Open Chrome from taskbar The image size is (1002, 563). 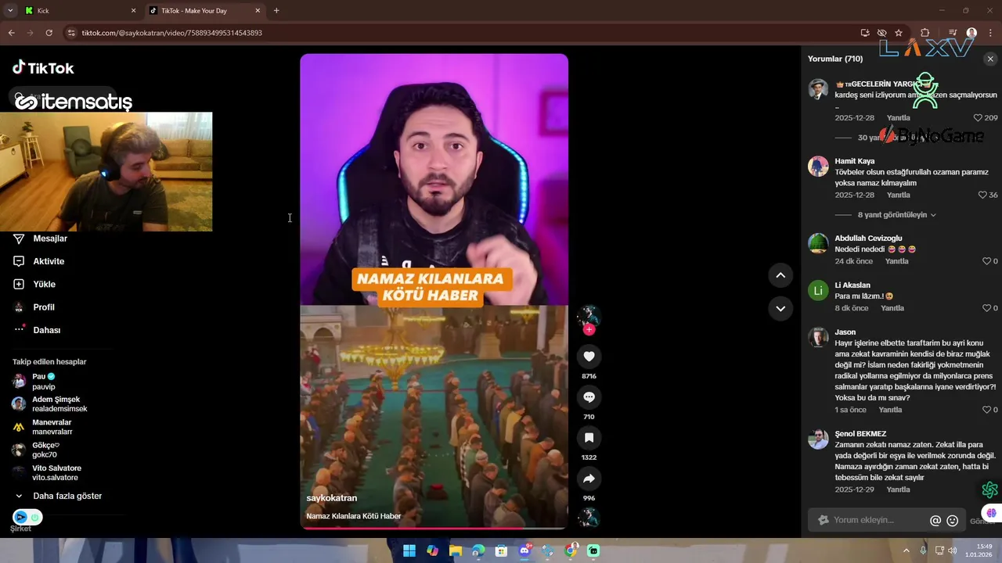571,551
